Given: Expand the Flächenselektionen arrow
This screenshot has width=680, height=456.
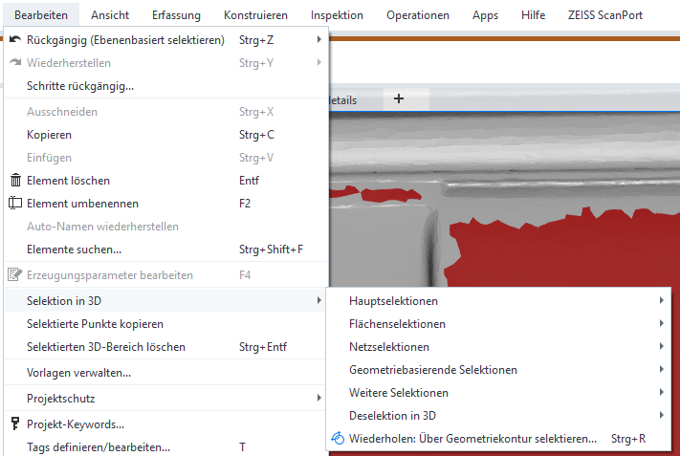Looking at the screenshot, I should pos(661,323).
